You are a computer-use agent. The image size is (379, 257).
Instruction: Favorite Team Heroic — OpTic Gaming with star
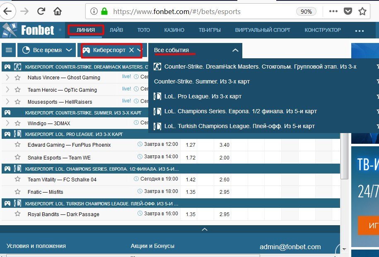(x=18, y=90)
